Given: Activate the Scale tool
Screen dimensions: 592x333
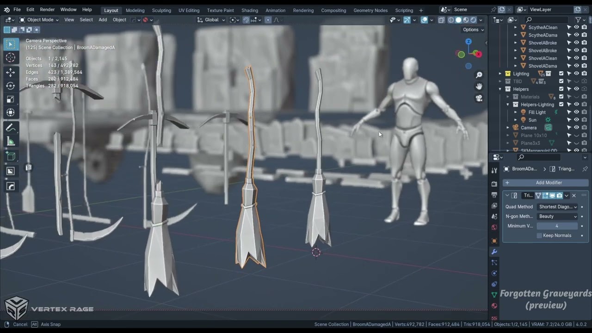Looking at the screenshot, I should pos(10,99).
